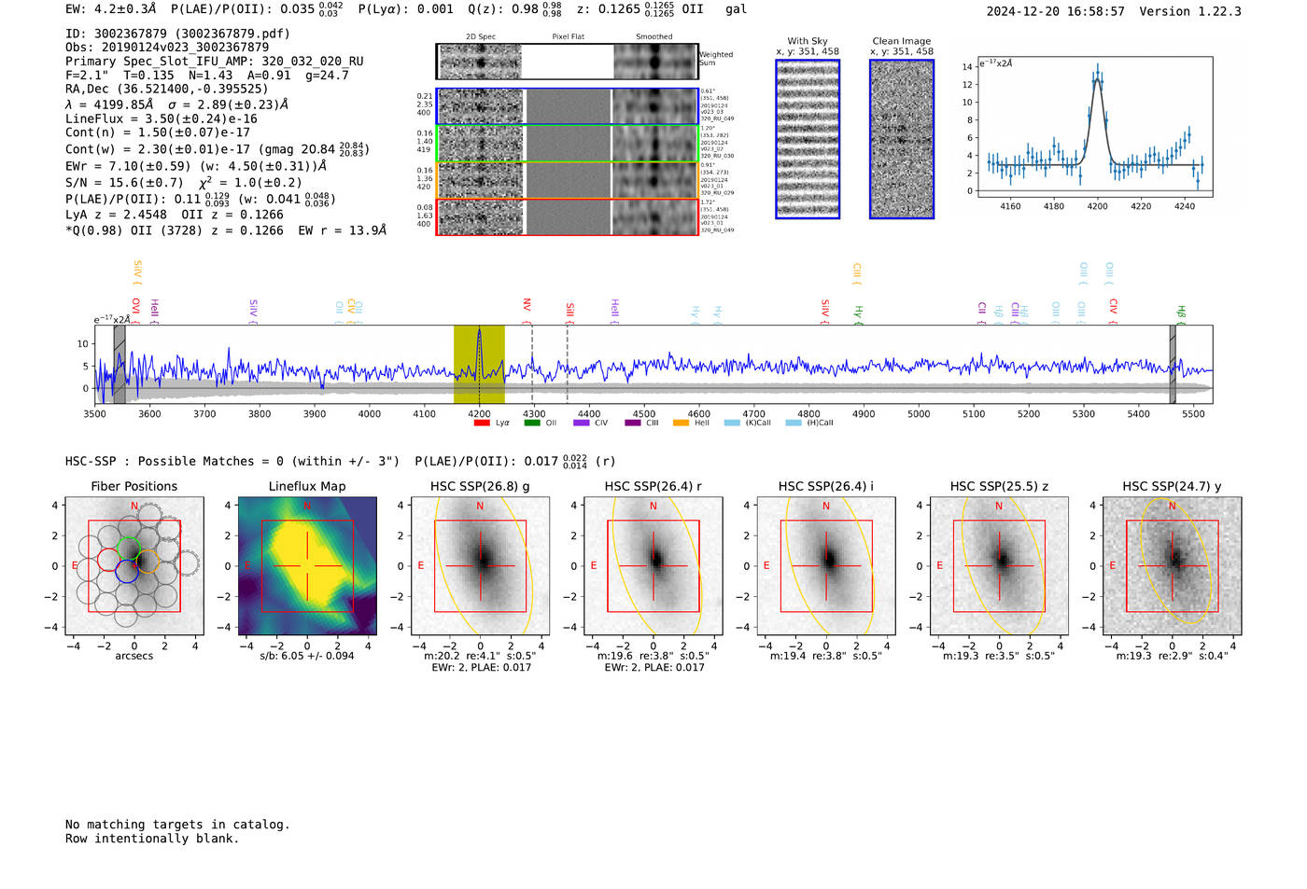1307x889 pixels.
Task: Click the 'Pixel Flat' column header
Action: point(568,37)
